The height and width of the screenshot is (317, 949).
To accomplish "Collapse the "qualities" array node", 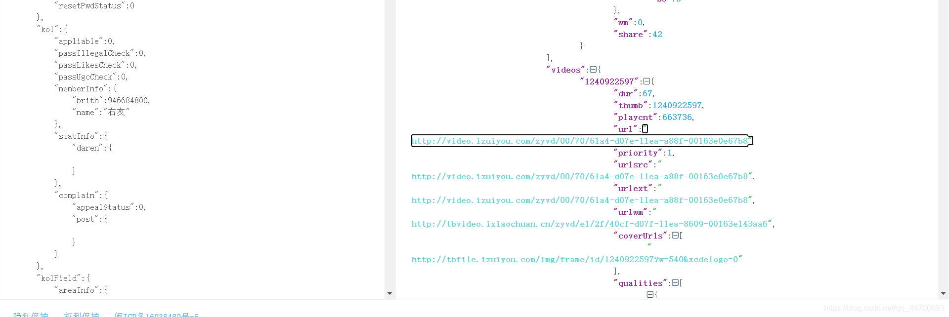I will click(x=675, y=283).
